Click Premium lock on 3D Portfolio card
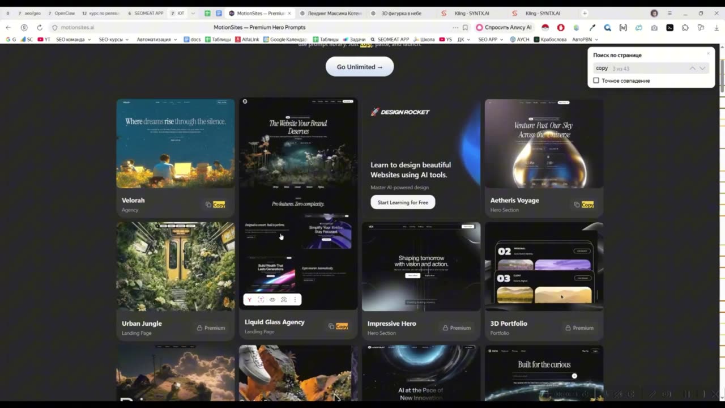The image size is (725, 408). pyautogui.click(x=579, y=328)
